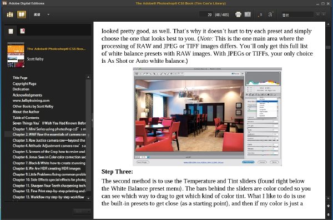This screenshot has width=333, height=220.
Task: Click contents list scroll up arrow
Action: [89, 77]
